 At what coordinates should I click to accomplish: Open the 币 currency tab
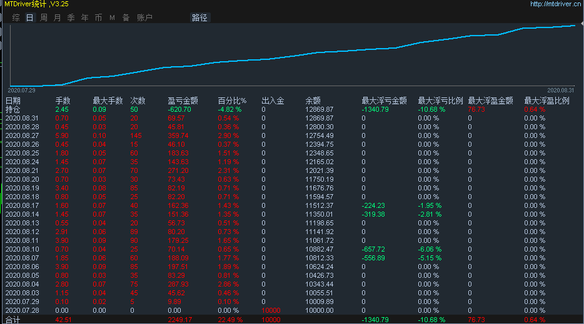[x=99, y=18]
